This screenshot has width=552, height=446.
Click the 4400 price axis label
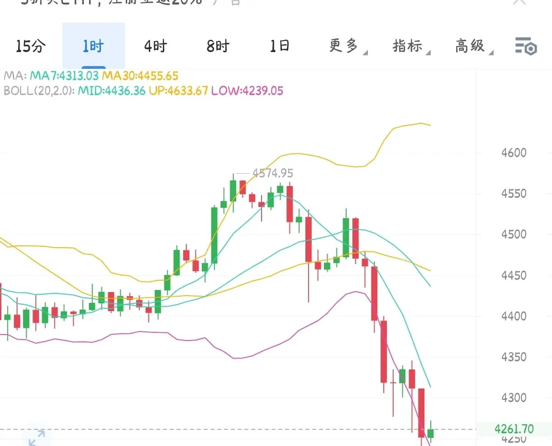(514, 316)
